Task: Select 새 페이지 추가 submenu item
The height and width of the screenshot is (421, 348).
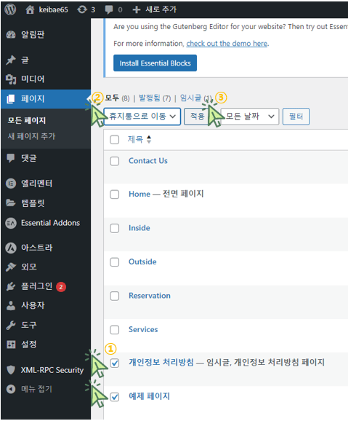Action: (x=31, y=136)
